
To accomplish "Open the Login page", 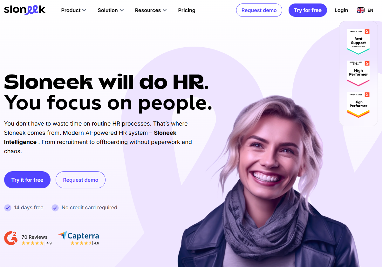I will tap(341, 10).
